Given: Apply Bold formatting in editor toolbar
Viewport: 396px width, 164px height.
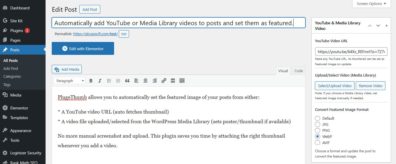Looking at the screenshot, I should pyautogui.click(x=91, y=81).
